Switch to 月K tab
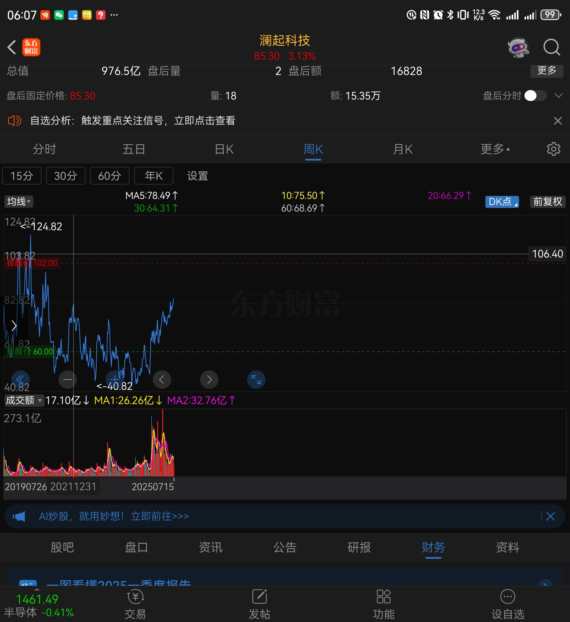This screenshot has height=622, width=570. pos(402,149)
